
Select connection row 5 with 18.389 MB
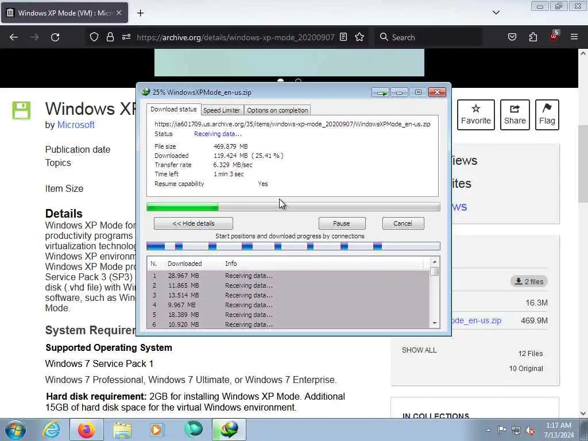pyautogui.click(x=288, y=315)
